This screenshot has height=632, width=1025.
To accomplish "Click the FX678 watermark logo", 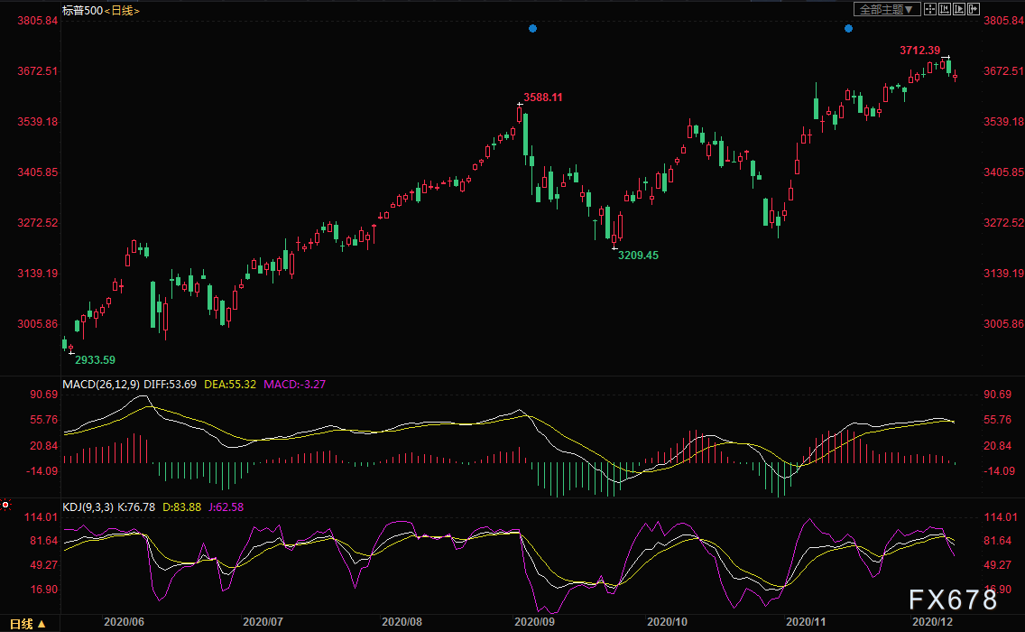I will [x=953, y=599].
